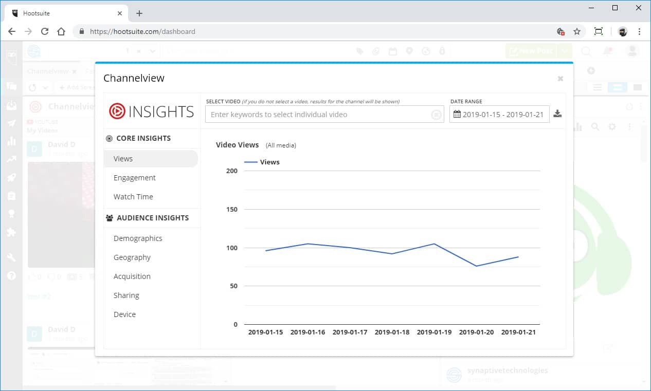
Task: Open the Hootsuite notifications bell
Action: 608,51
